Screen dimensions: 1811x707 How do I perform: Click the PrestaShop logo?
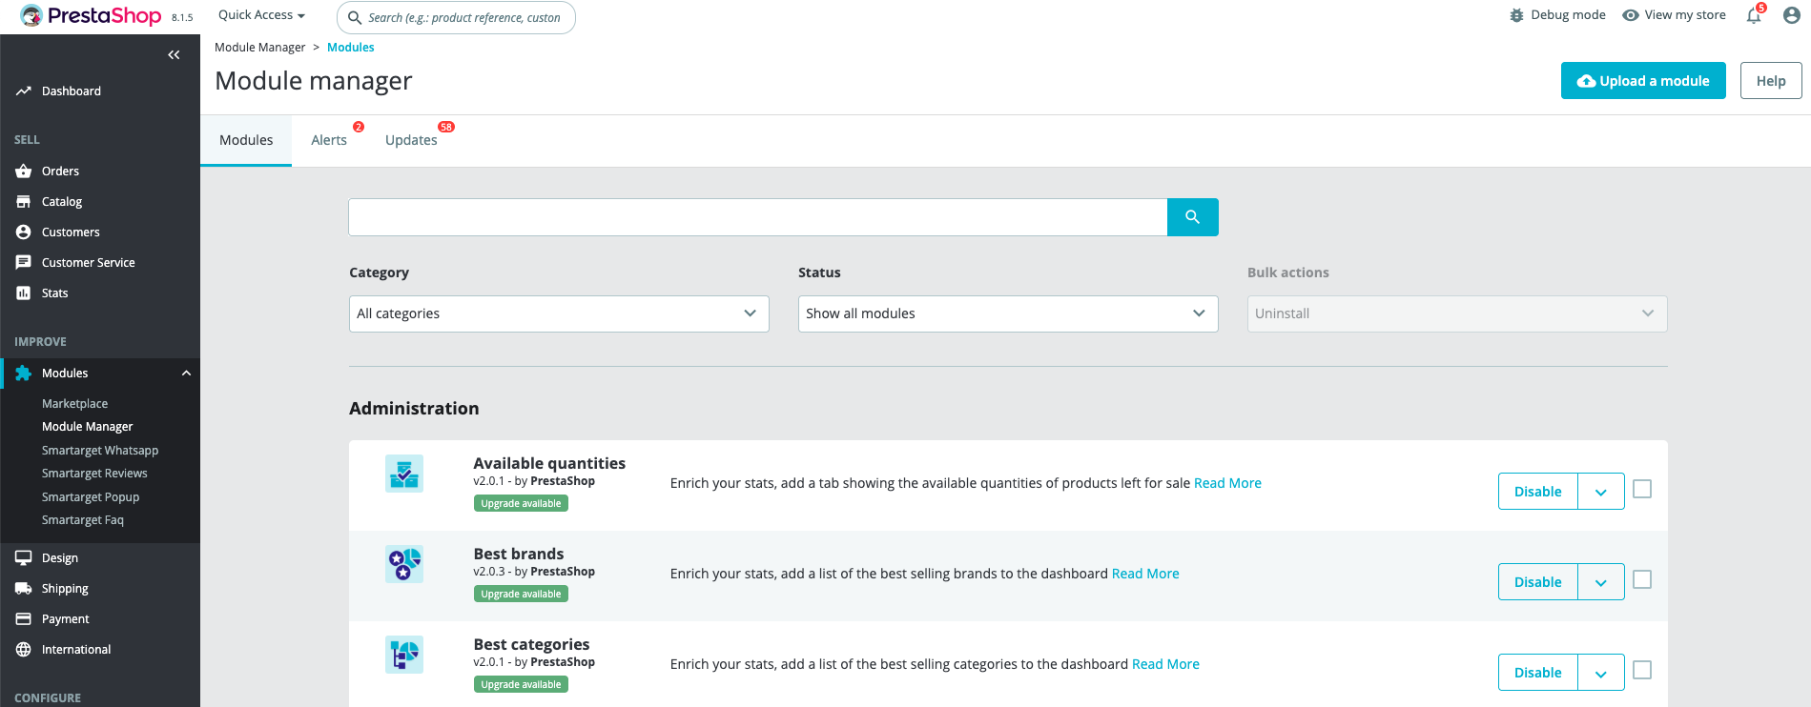pyautogui.click(x=91, y=16)
